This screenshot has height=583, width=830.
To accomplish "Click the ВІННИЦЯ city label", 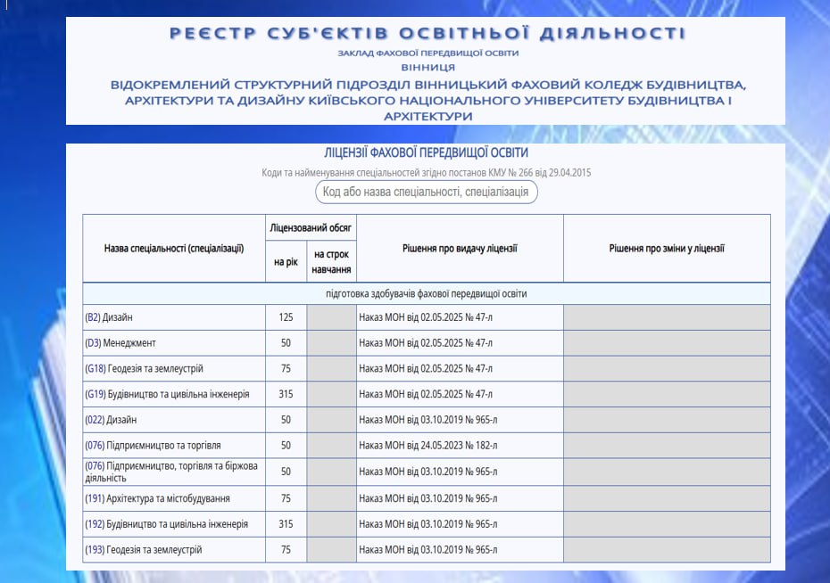I will [x=427, y=68].
